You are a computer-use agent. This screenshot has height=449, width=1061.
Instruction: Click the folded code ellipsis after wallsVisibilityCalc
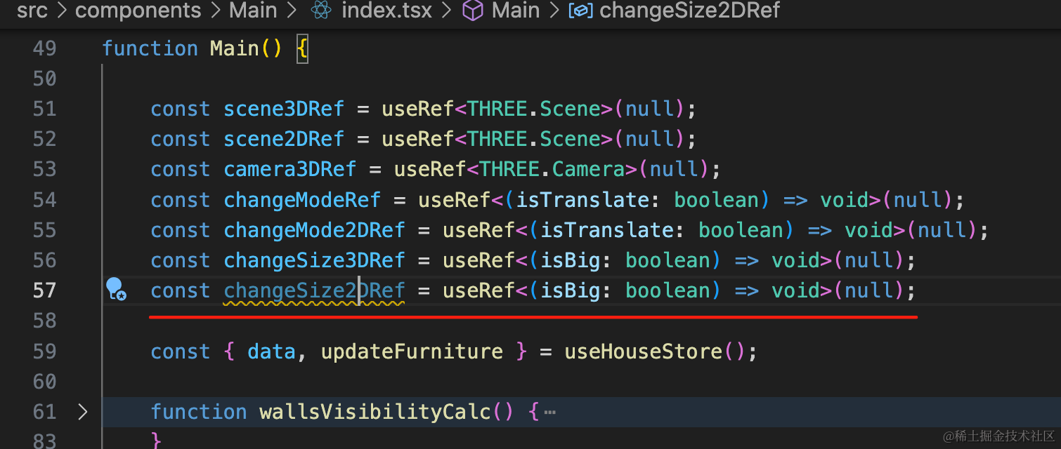click(549, 413)
